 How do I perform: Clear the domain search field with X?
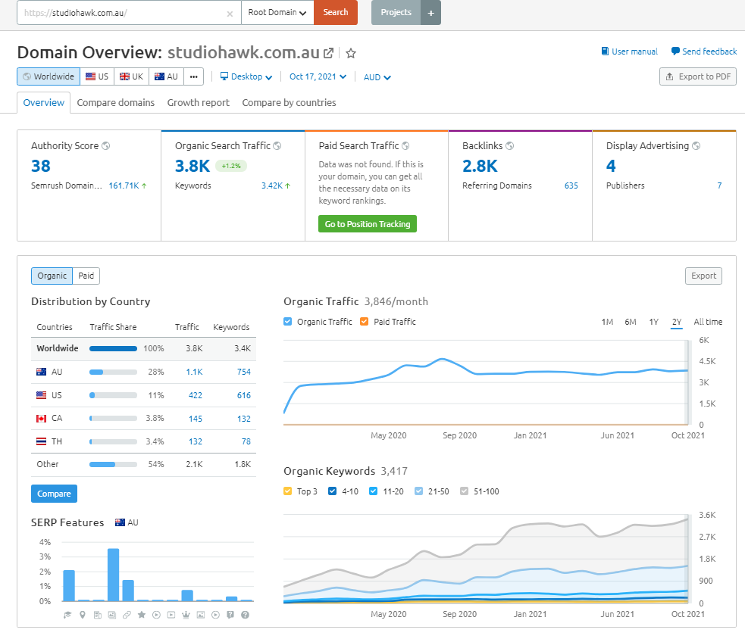[230, 13]
